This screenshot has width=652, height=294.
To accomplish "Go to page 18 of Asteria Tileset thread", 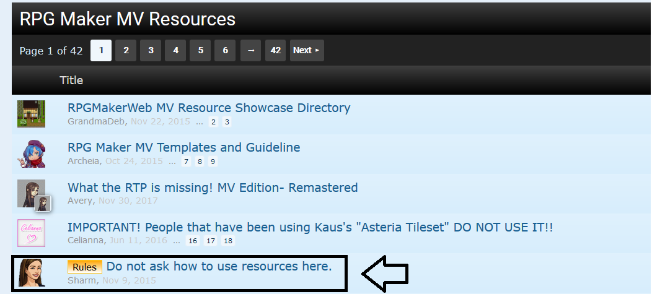I will click(x=228, y=241).
